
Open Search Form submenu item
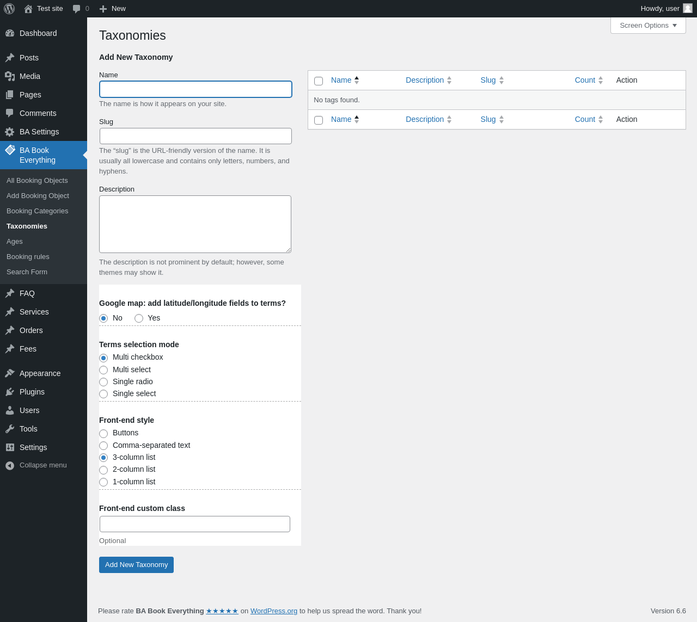coord(27,272)
